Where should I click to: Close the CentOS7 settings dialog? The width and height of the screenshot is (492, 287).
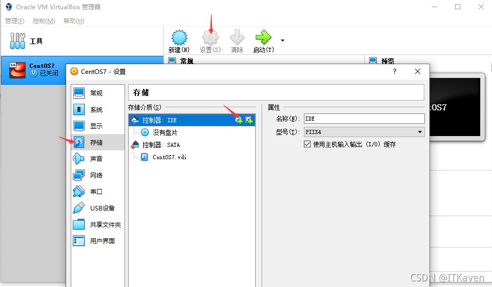point(418,71)
